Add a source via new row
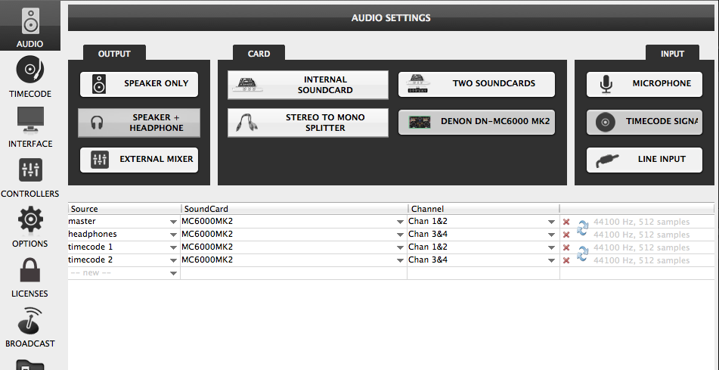The height and width of the screenshot is (370, 719). 123,273
